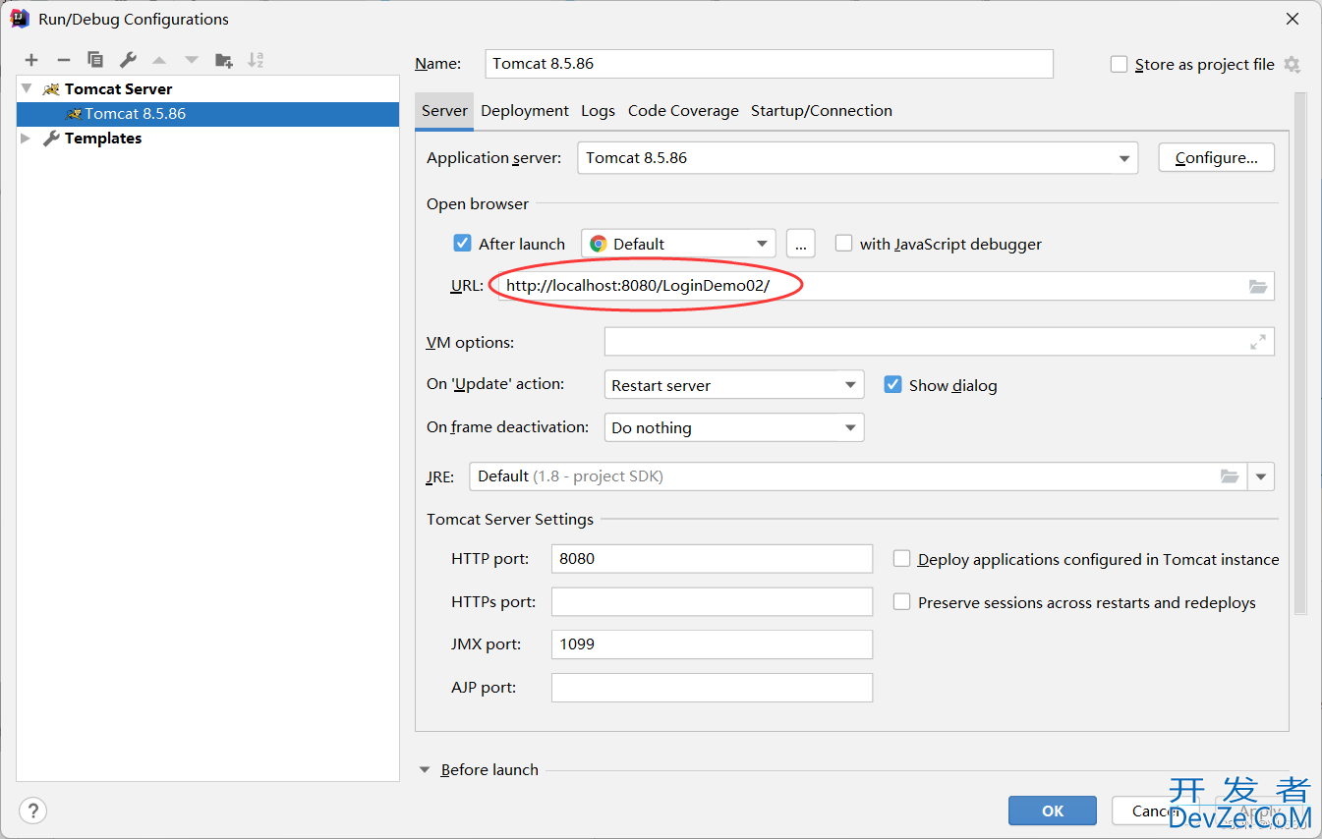Screen dimensions: 1322x839
Task: Click the JMX port field
Action: point(712,644)
